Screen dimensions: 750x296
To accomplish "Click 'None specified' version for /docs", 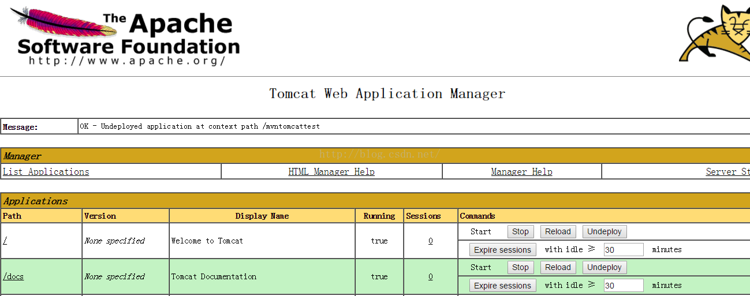I will coord(114,276).
